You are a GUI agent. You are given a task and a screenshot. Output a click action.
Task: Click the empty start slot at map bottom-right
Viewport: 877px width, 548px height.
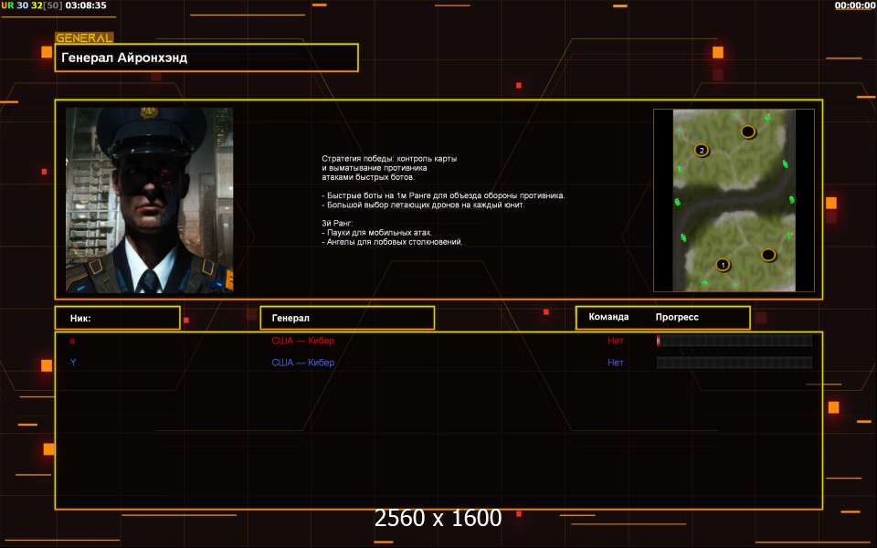tap(768, 255)
